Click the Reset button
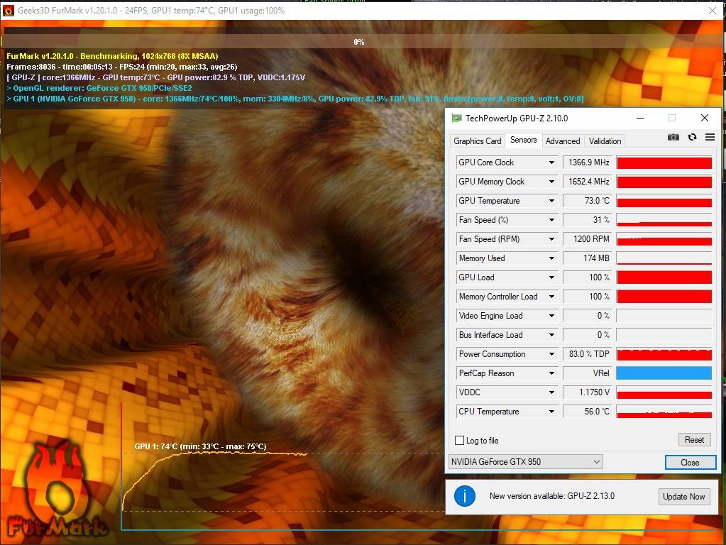The width and height of the screenshot is (726, 545). point(694,440)
